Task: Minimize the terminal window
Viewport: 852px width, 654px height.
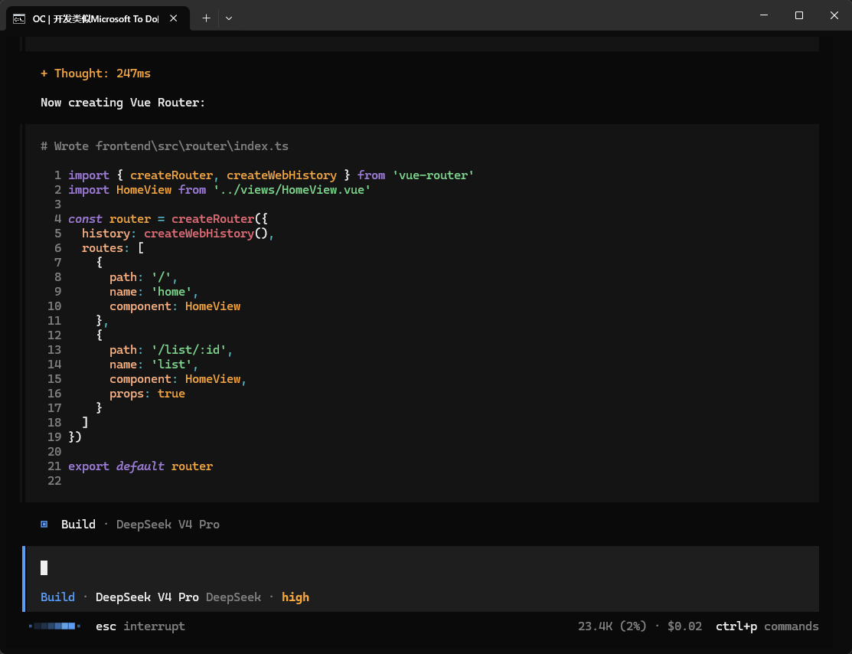Action: (764, 15)
